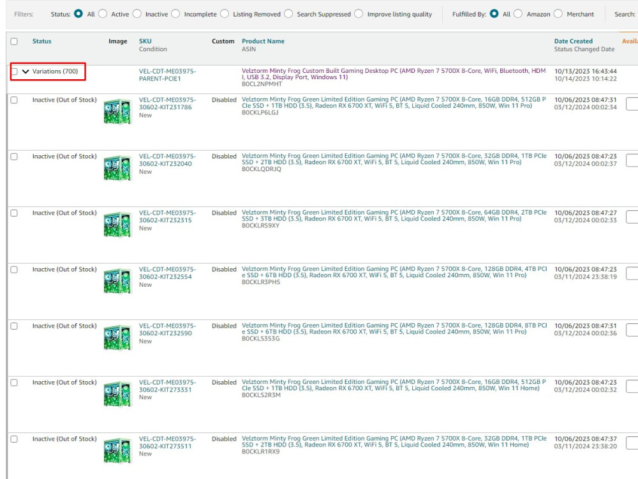
Task: Click ASIN text B0CL2NPMHT
Action: 262,84
